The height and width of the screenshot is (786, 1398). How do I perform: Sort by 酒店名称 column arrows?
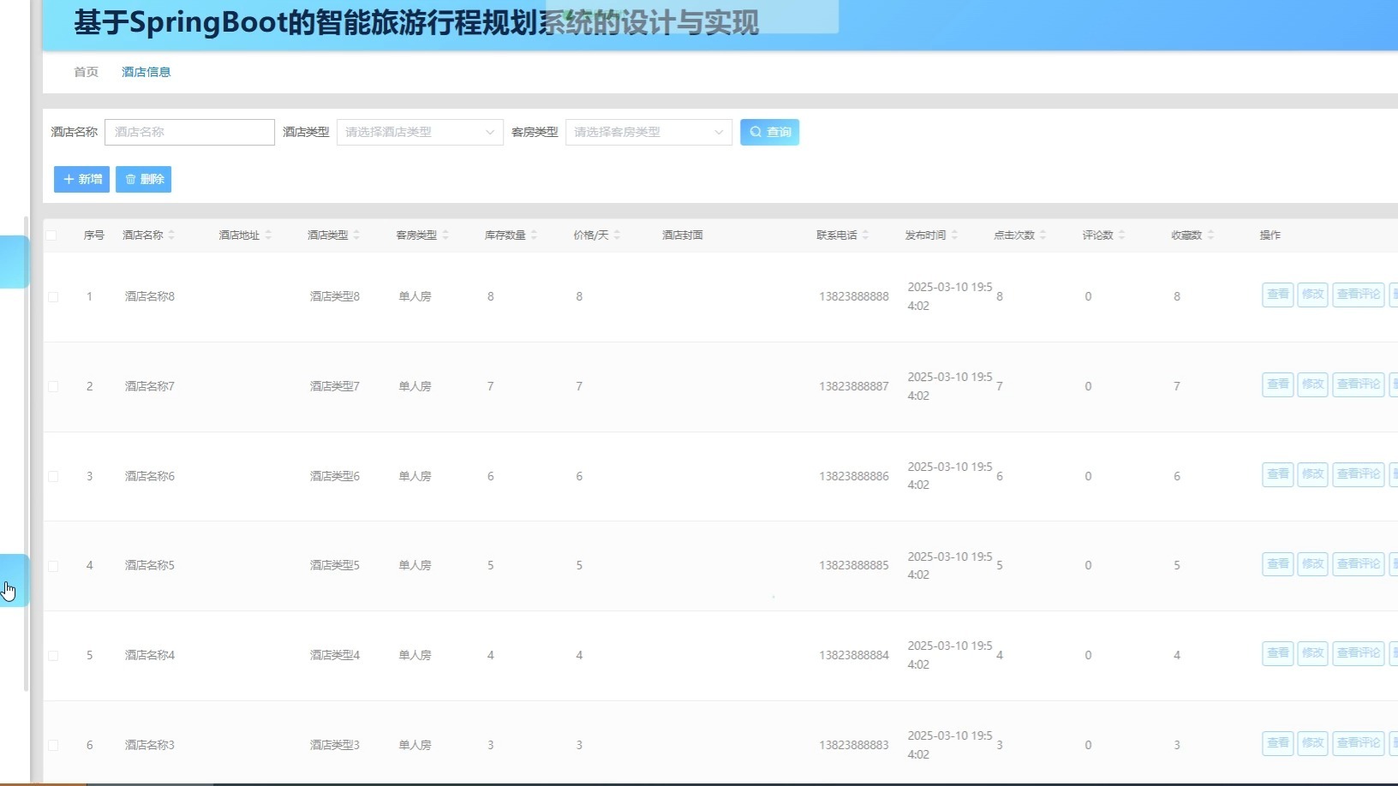tap(171, 235)
